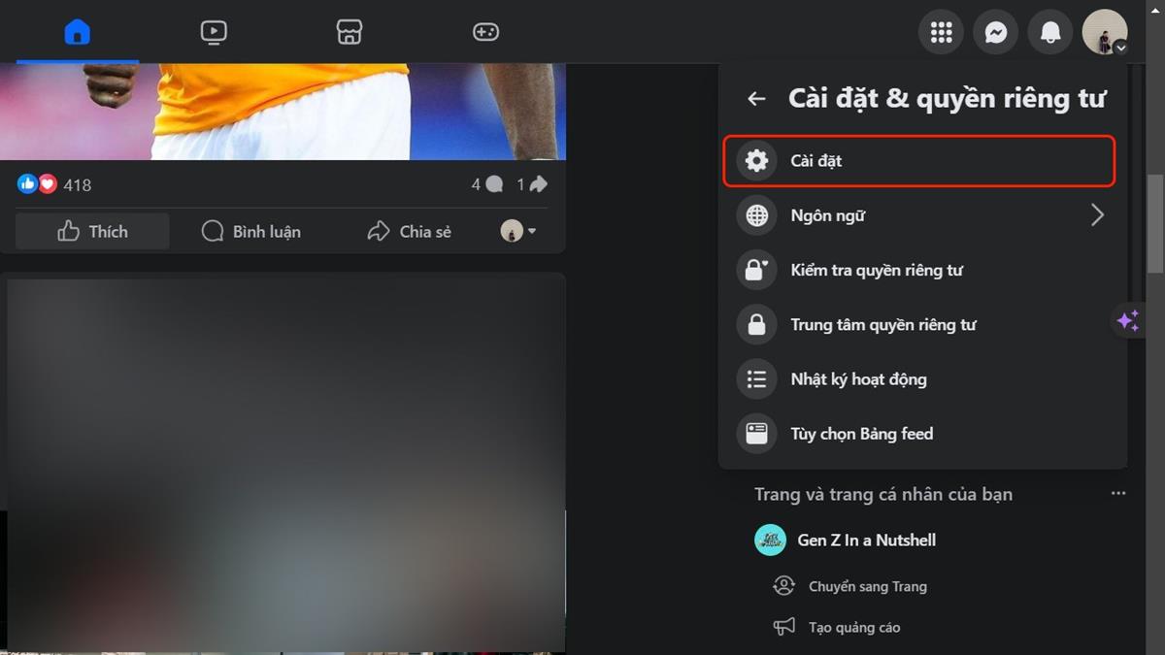Click the Bình luận comment button
Viewport: 1165px width, 655px height.
(251, 232)
